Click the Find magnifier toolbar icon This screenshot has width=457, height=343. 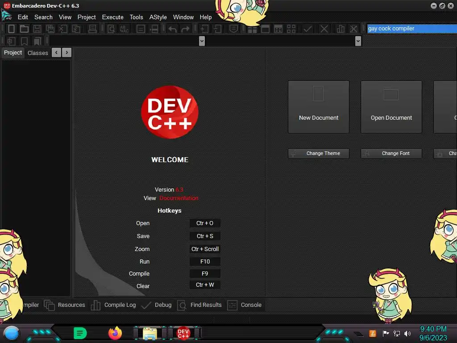pyautogui.click(x=111, y=29)
